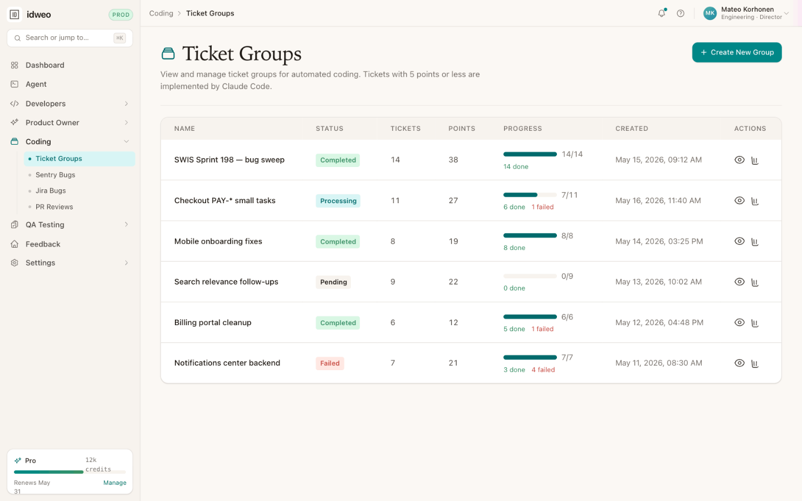Screen dimensions: 802x501
Task: View Notifications center backend via eye icon
Action: point(740,363)
